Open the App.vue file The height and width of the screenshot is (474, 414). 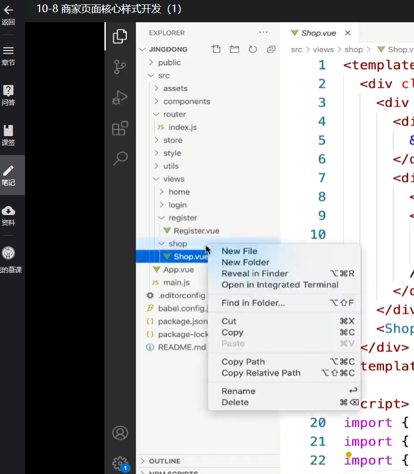pos(178,270)
